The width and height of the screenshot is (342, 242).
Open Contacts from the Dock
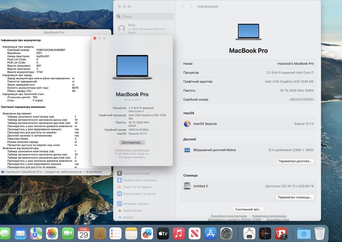click(x=100, y=233)
